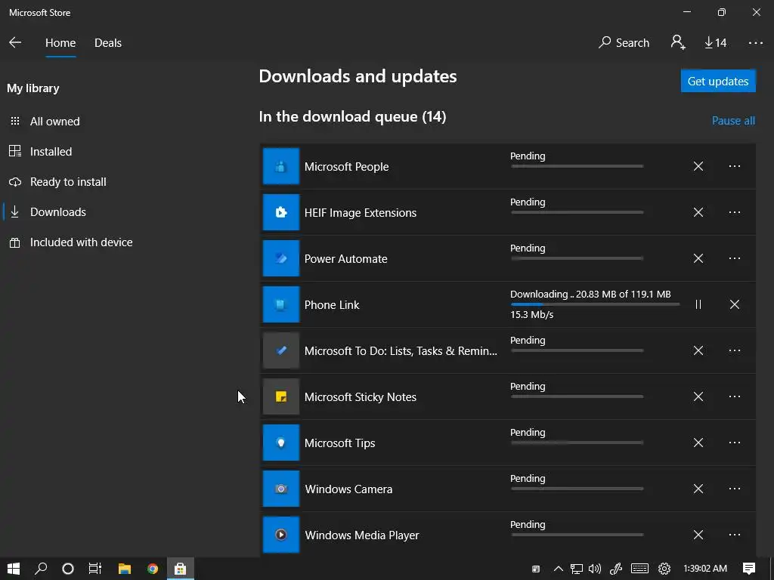Launch Google Chrome from taskbar
Image resolution: width=774 pixels, height=580 pixels.
[x=153, y=569]
